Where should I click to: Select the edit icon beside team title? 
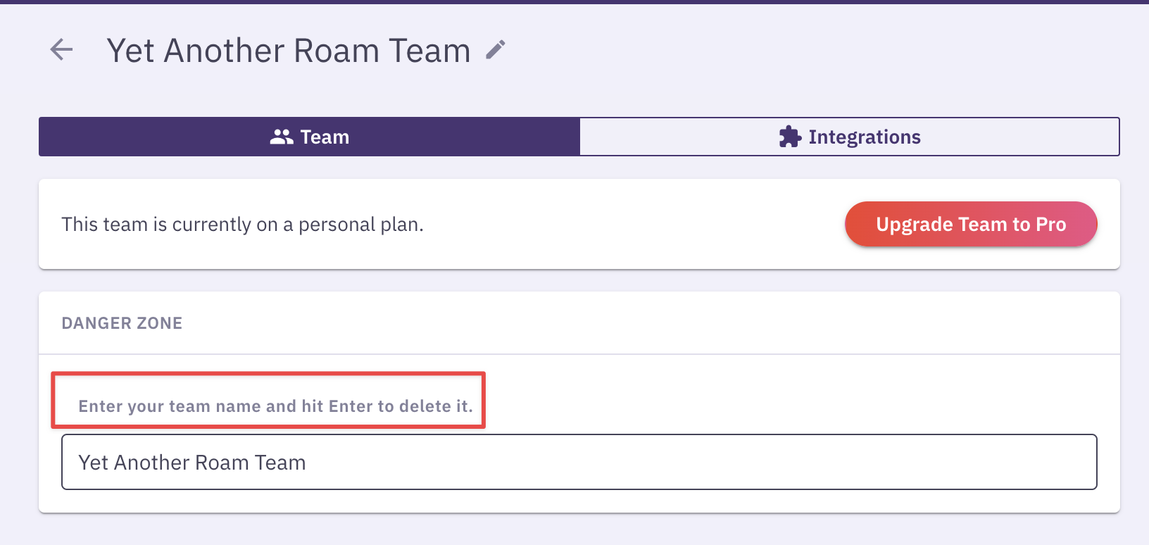(x=496, y=48)
